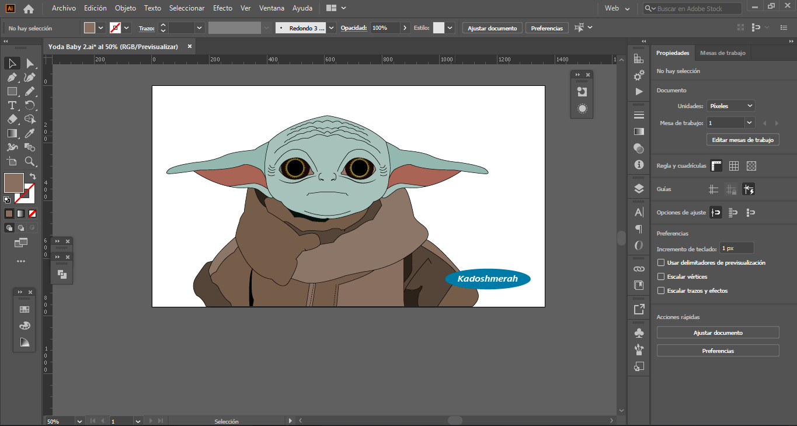Expand the stroke color dropdown in control bar
The width and height of the screenshot is (797, 426).
pos(127,27)
